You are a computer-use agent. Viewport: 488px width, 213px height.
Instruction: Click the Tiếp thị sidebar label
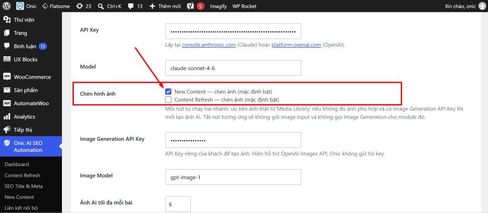(23, 130)
